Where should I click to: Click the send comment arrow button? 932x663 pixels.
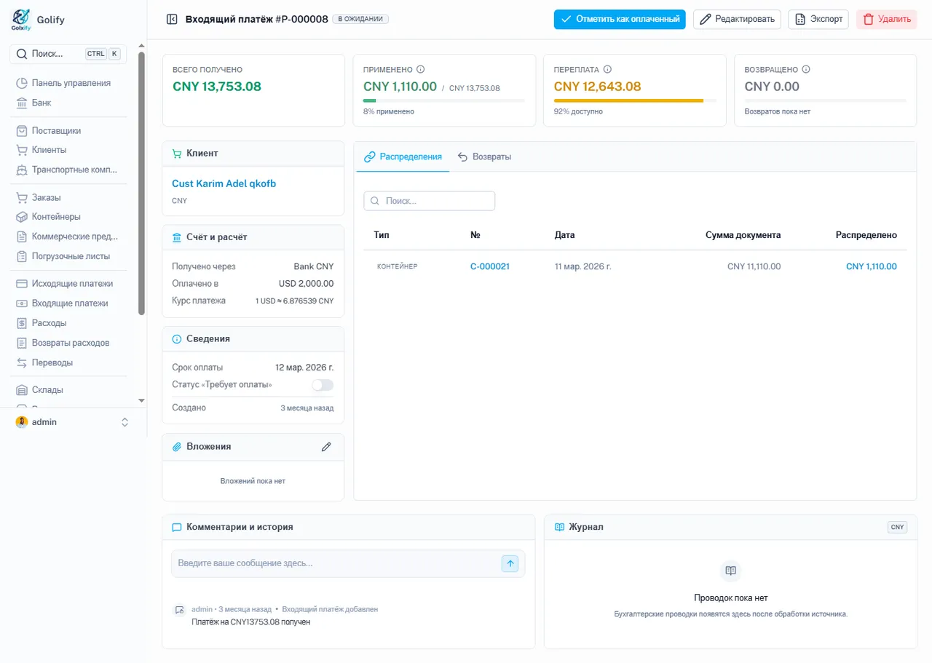point(510,563)
